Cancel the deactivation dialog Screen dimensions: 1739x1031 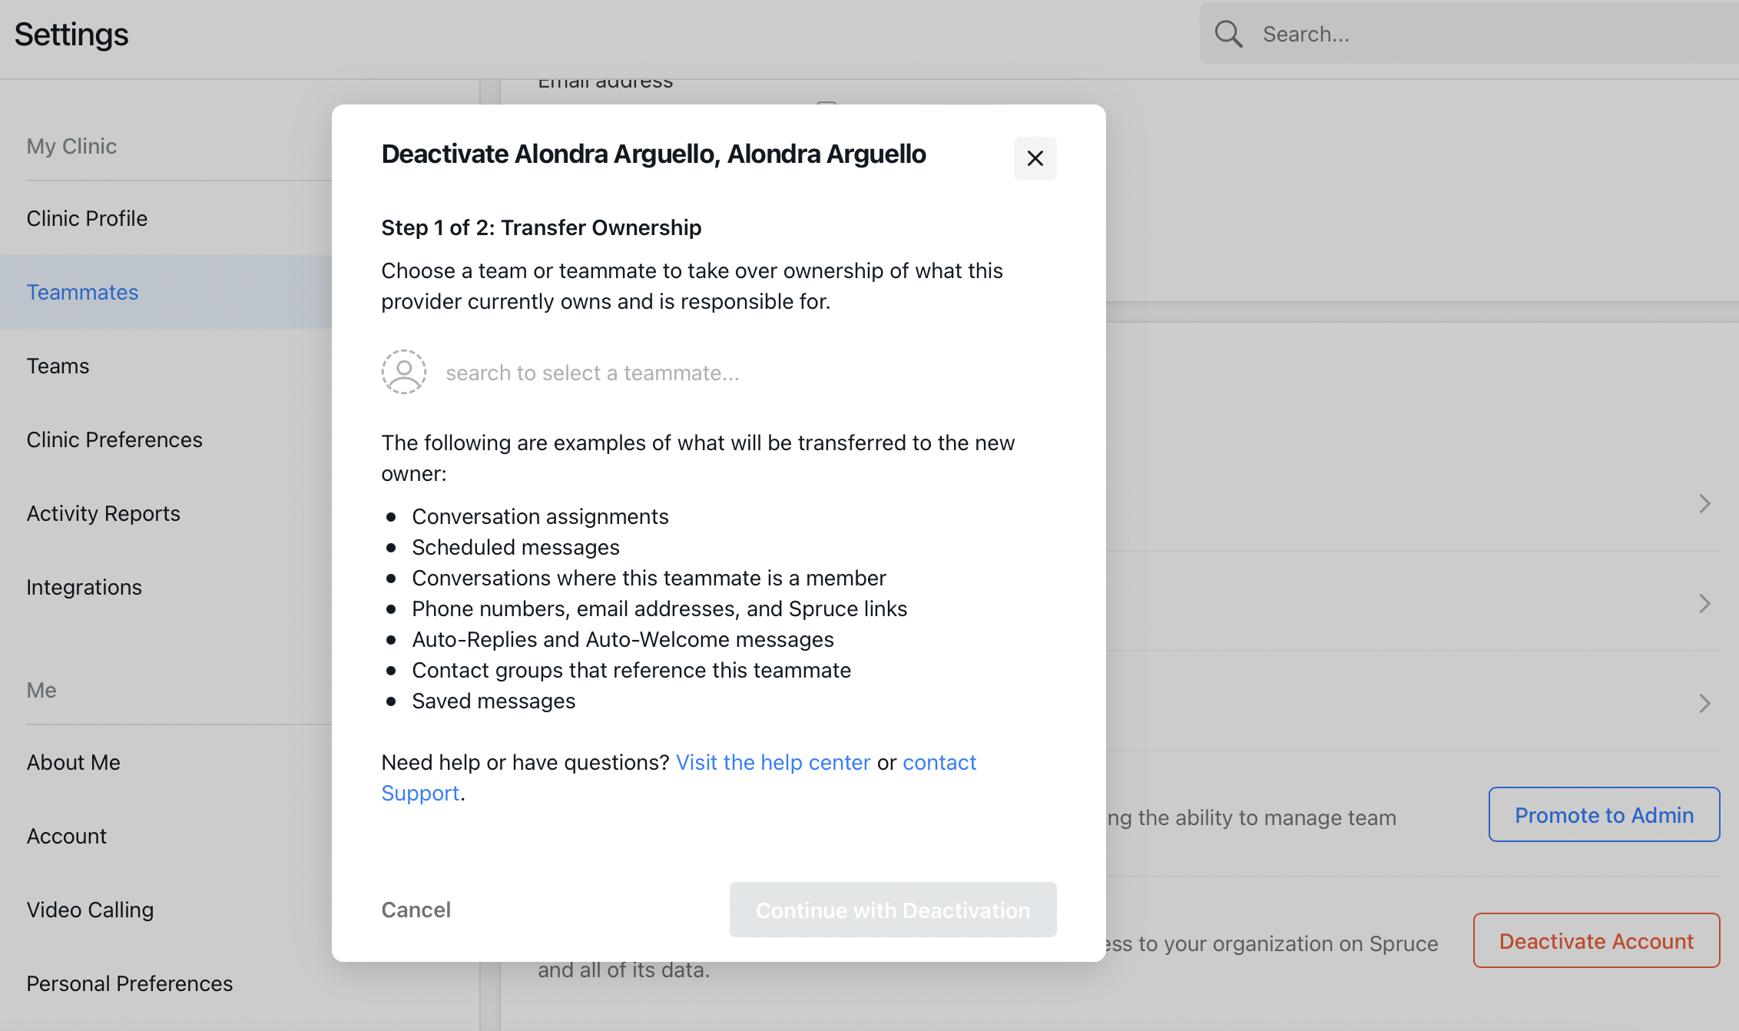[416, 910]
